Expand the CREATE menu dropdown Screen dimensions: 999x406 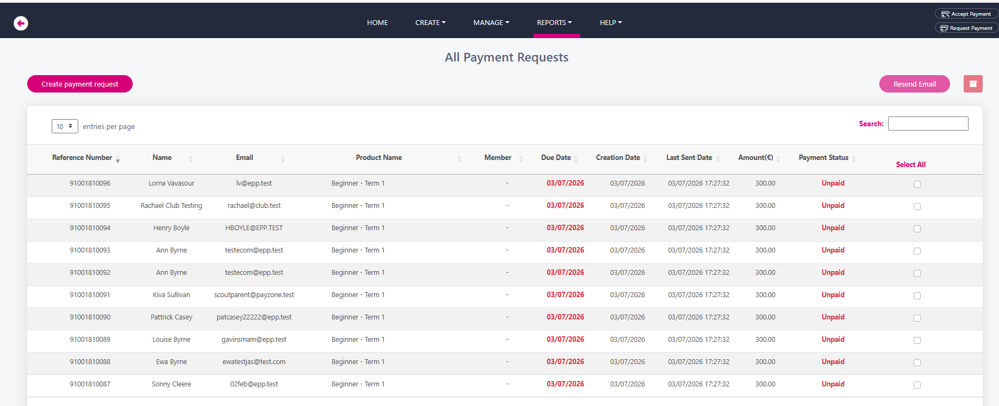(430, 23)
